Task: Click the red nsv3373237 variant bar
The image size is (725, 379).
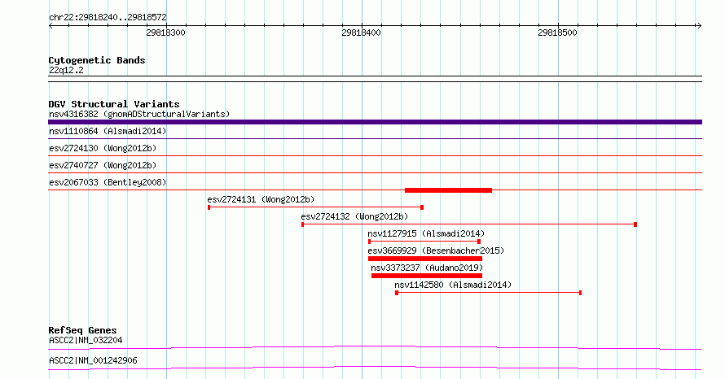Action: click(427, 276)
